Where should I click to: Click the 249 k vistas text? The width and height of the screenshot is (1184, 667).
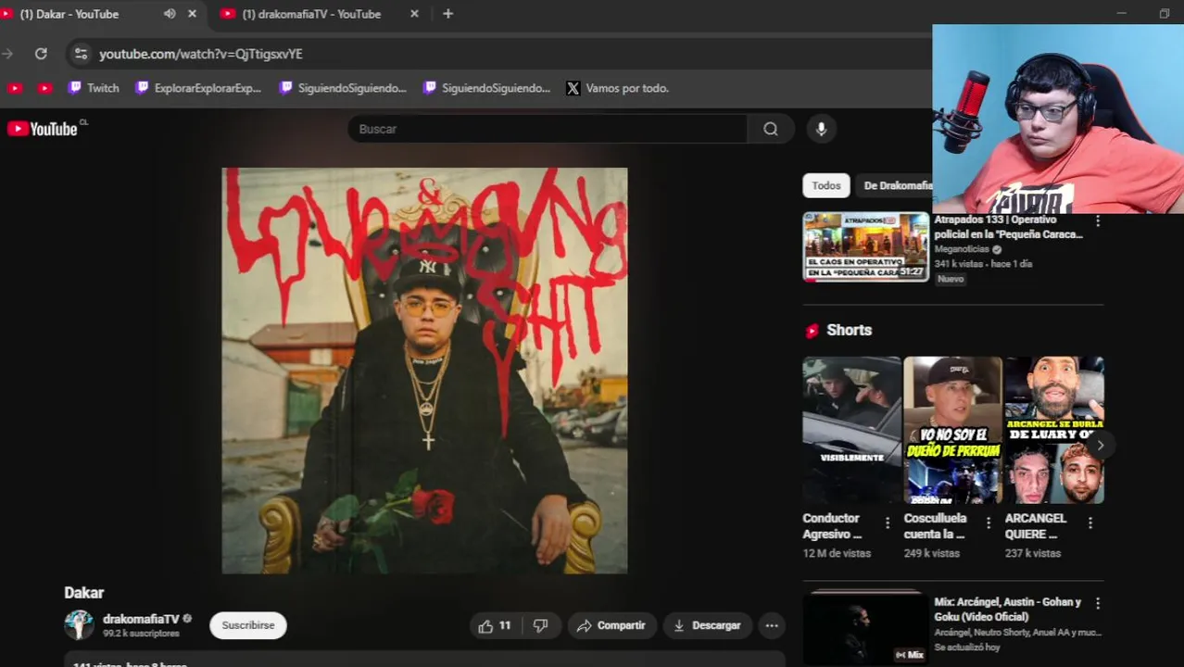(x=932, y=553)
